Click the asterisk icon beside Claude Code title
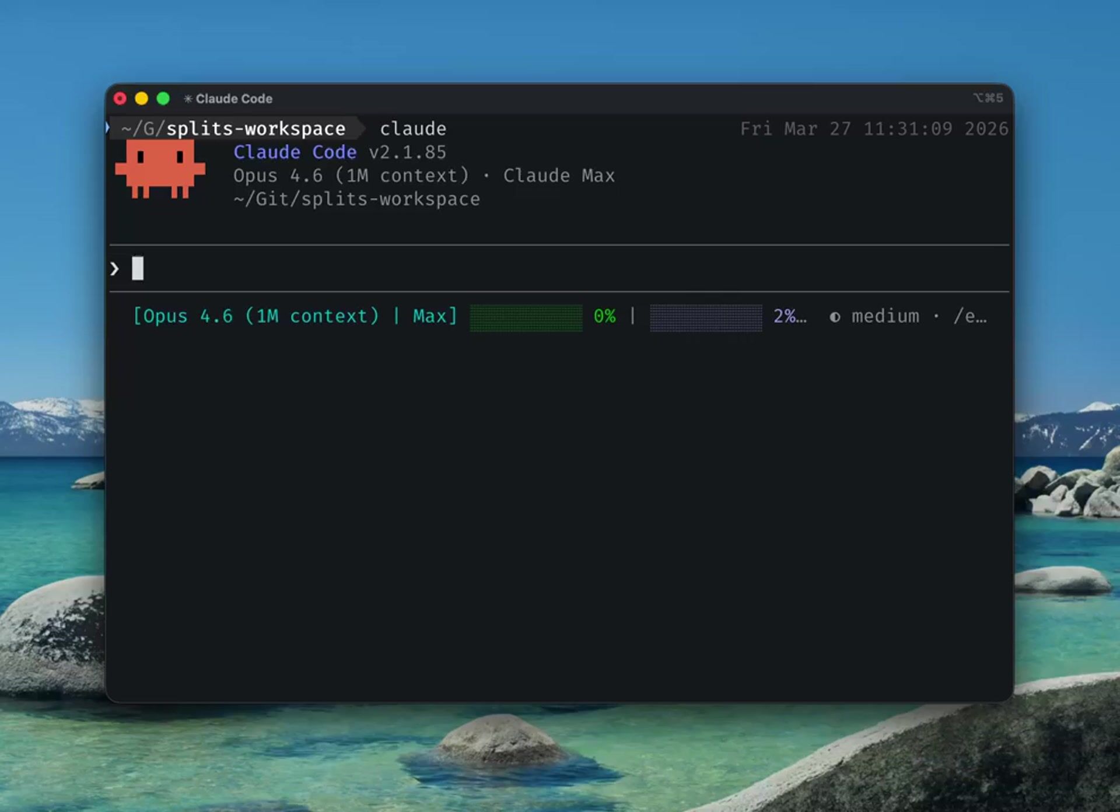The width and height of the screenshot is (1120, 812). (188, 99)
